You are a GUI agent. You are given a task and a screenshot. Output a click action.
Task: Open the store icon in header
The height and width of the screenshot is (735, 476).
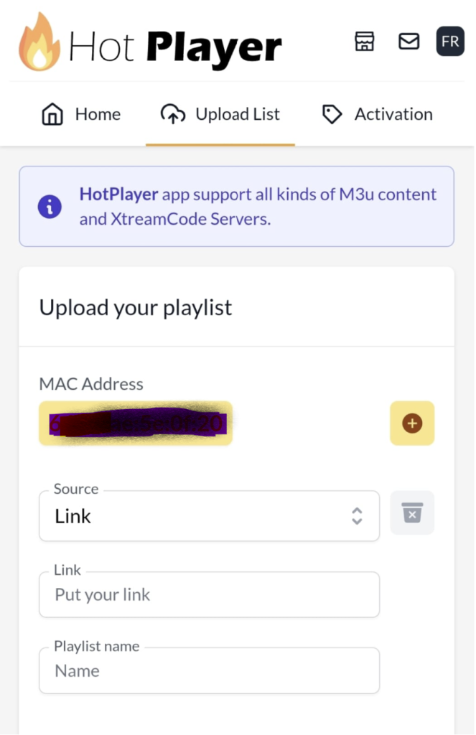(365, 41)
